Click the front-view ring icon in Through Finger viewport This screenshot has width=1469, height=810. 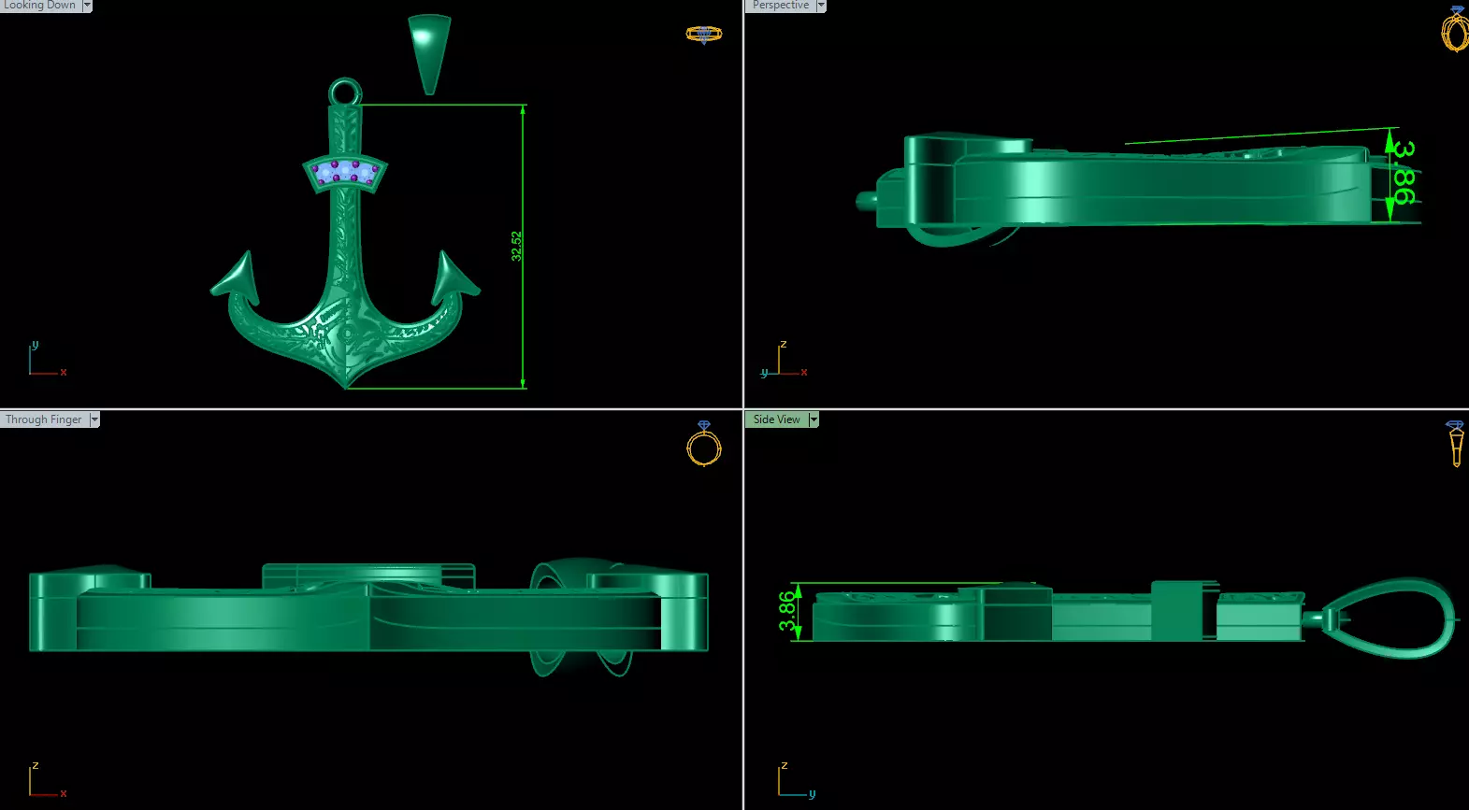704,444
